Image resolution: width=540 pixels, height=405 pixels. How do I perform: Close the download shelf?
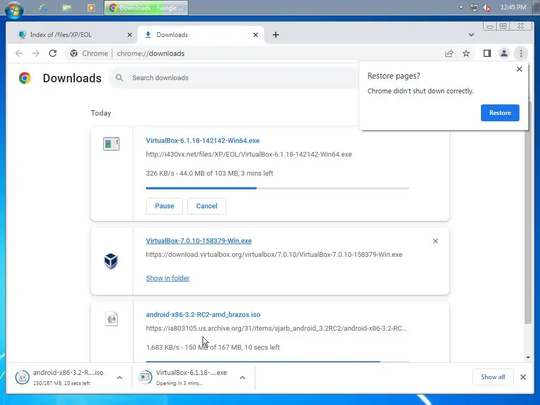pos(523,377)
